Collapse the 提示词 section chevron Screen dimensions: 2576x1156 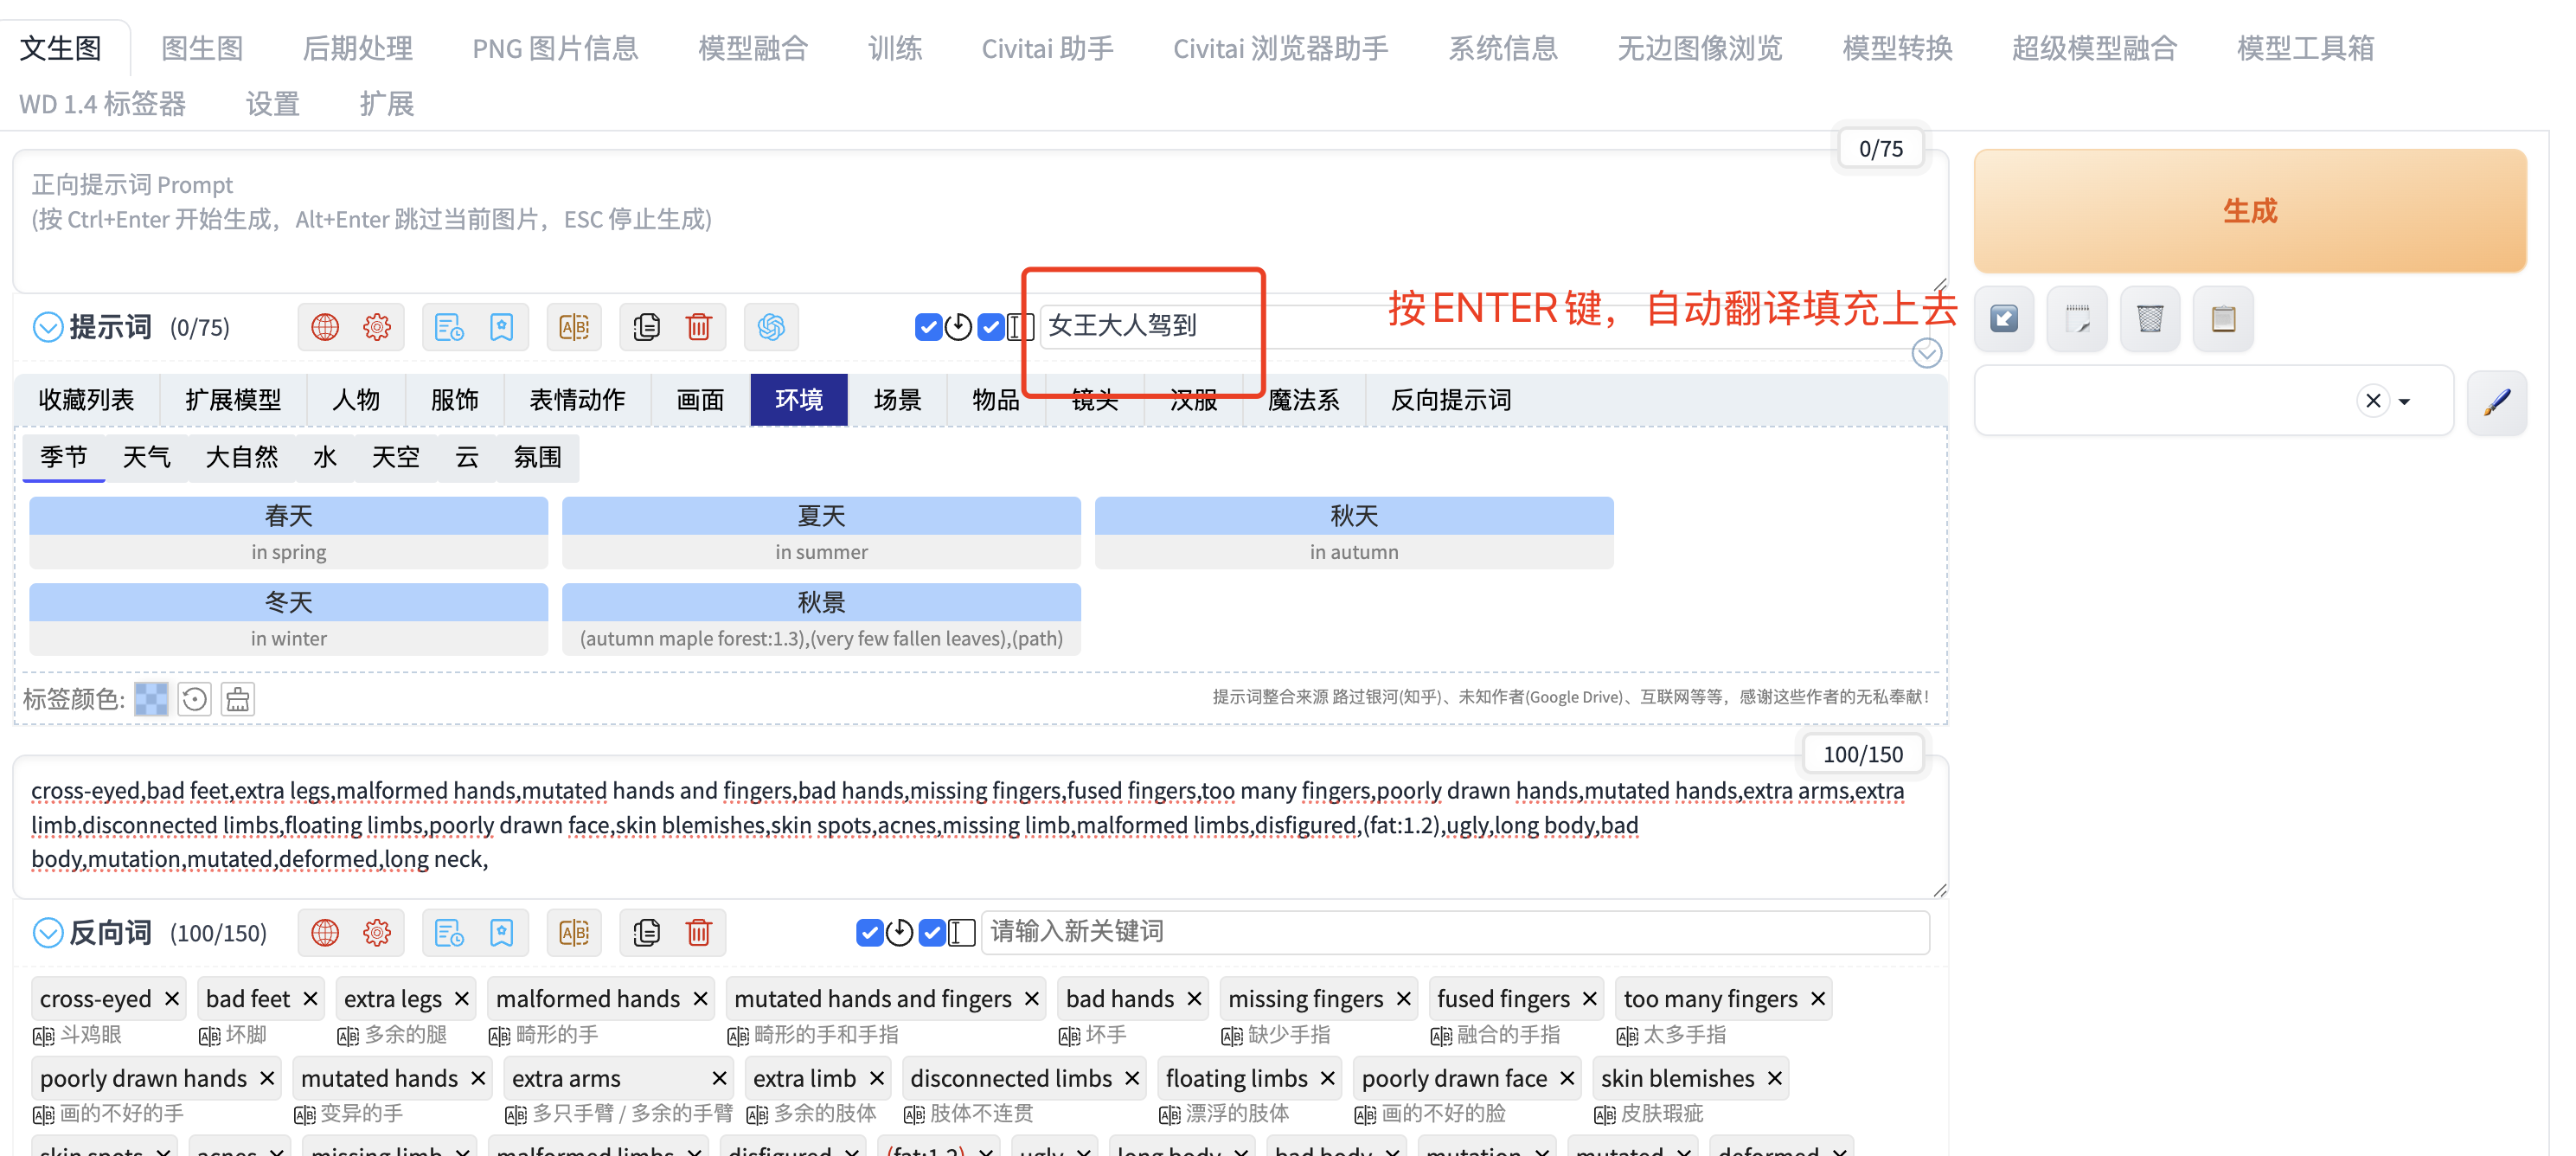[x=48, y=327]
